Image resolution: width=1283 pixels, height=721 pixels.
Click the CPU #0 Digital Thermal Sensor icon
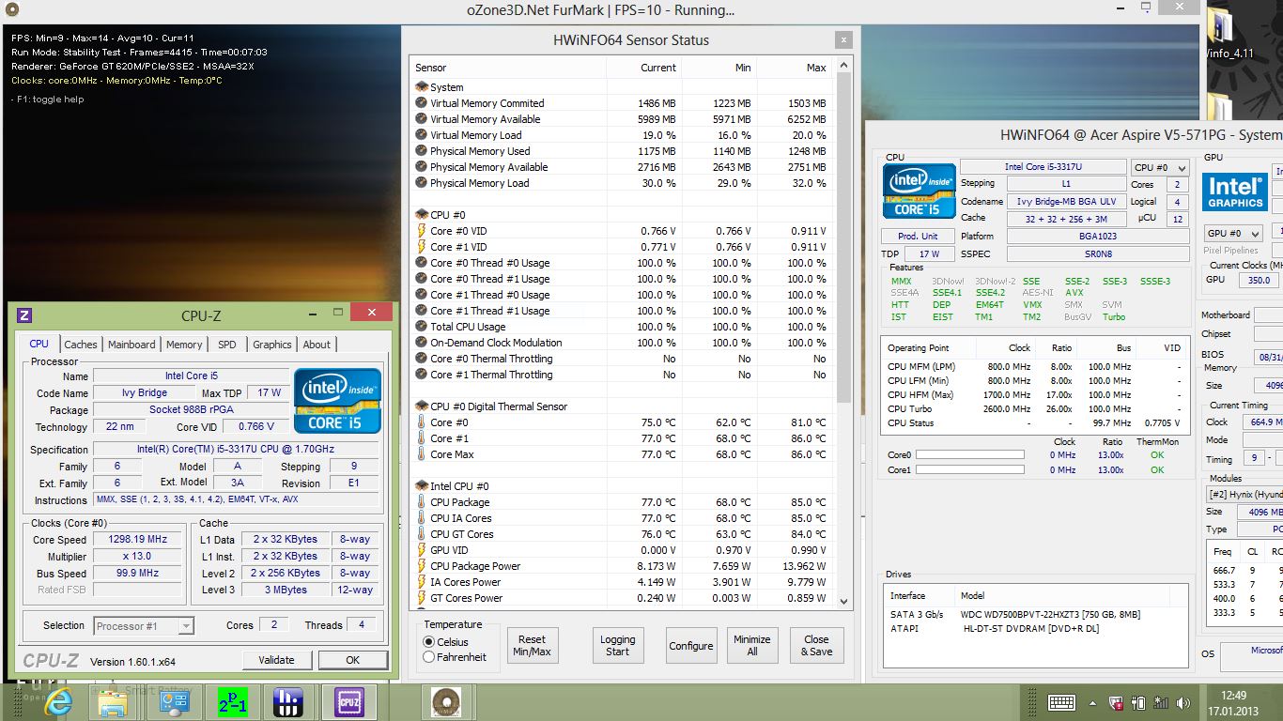[x=422, y=407]
